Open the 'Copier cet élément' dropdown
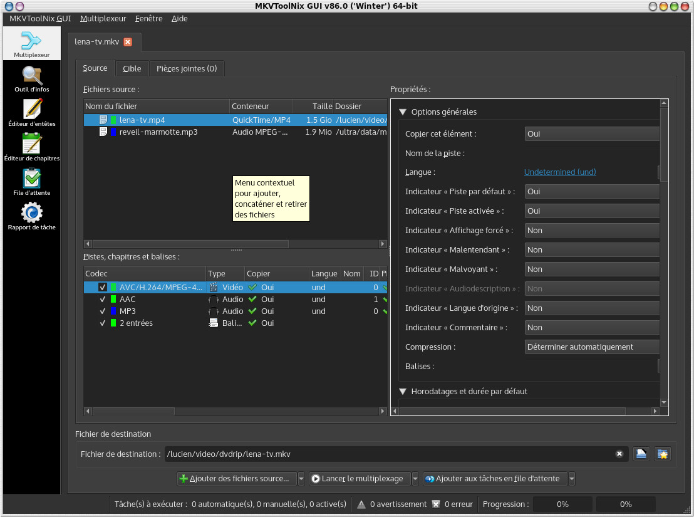This screenshot has width=694, height=517. tap(592, 133)
